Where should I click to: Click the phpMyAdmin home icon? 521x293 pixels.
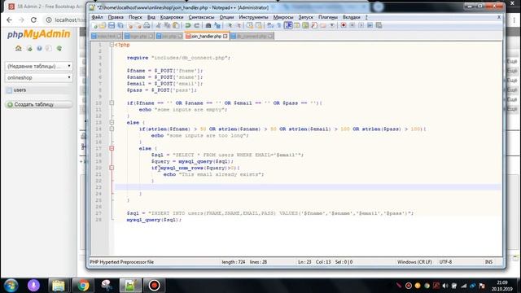click(18, 49)
